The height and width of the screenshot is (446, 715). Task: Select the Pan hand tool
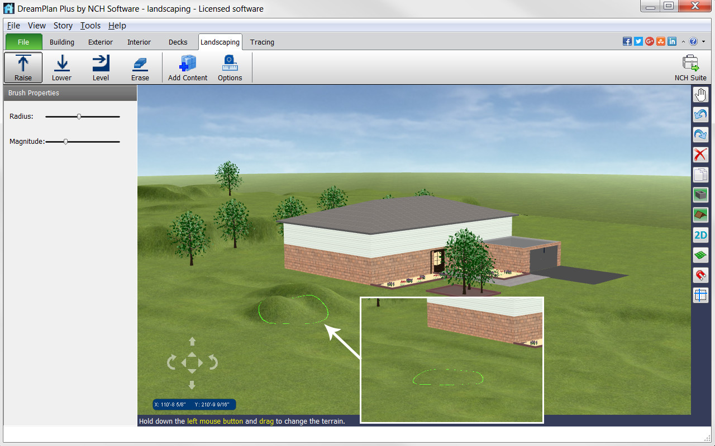tap(700, 94)
